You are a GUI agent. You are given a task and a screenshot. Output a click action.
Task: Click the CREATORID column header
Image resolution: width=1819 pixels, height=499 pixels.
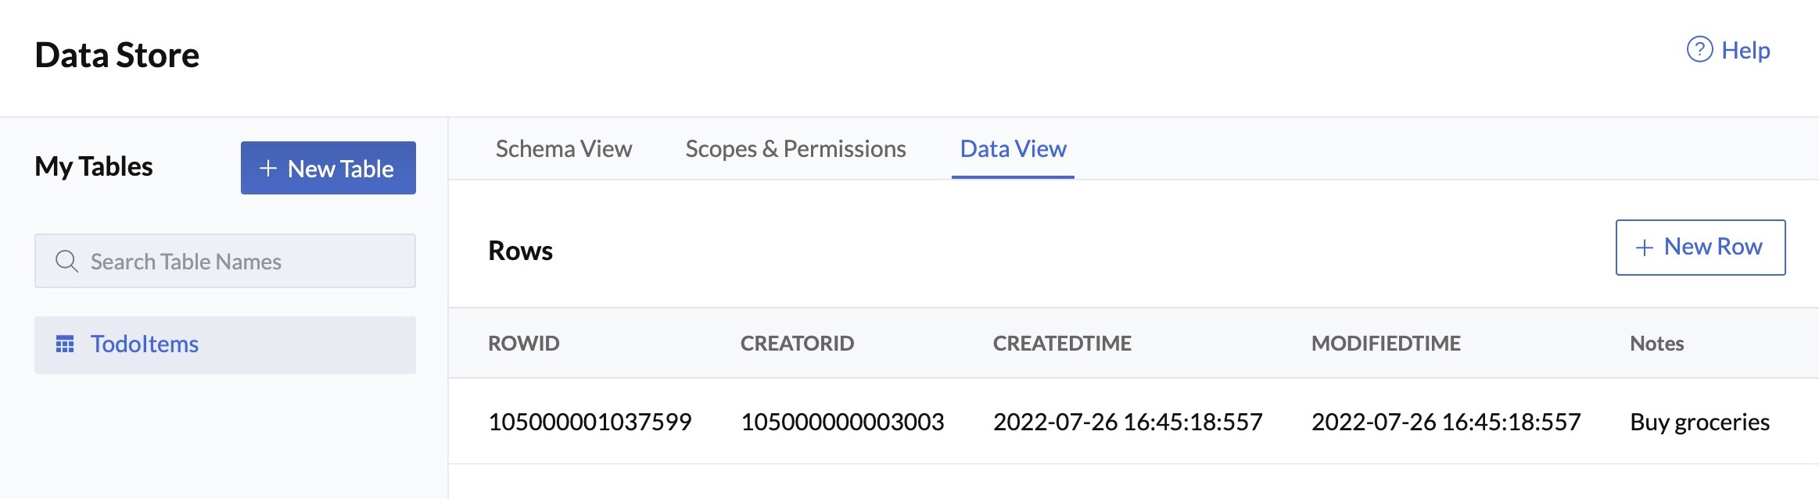coord(797,344)
